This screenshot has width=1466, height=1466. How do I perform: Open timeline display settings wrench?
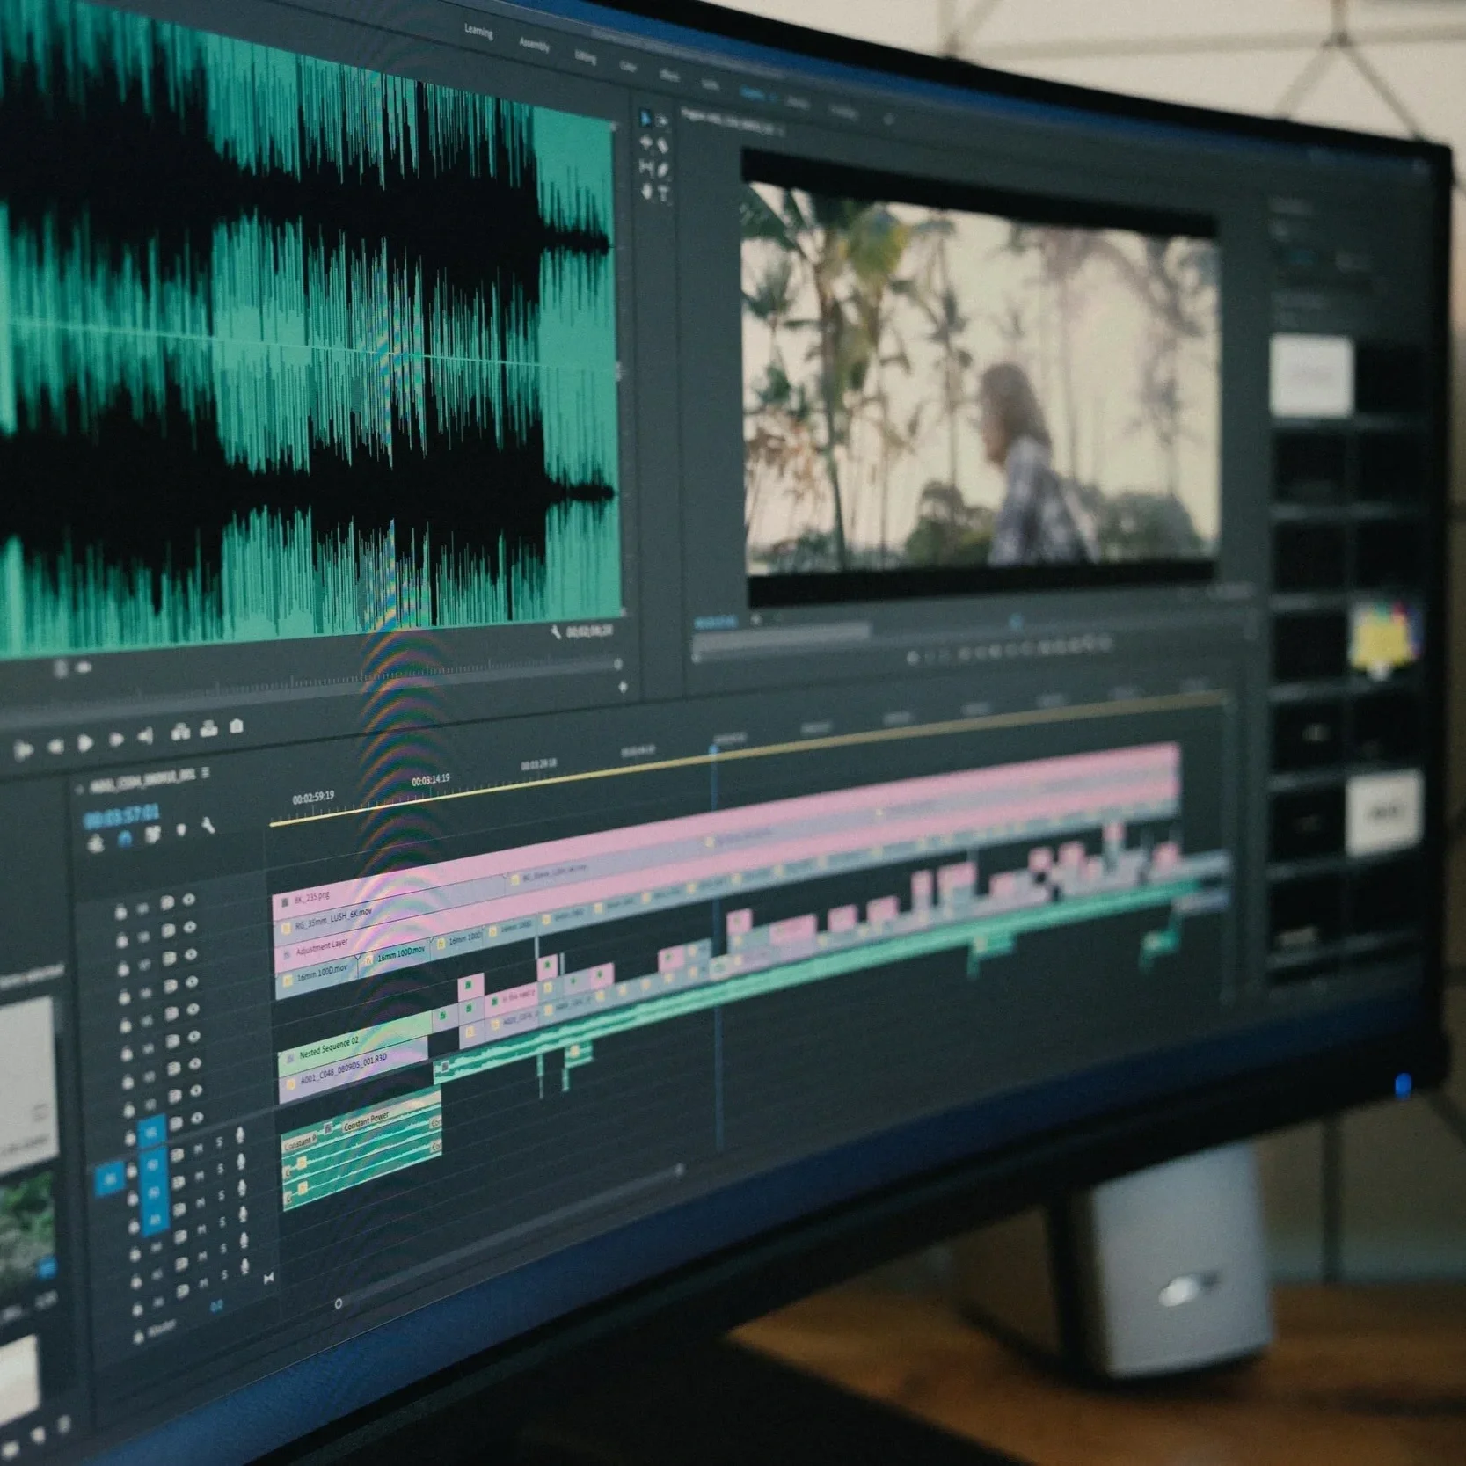[208, 825]
